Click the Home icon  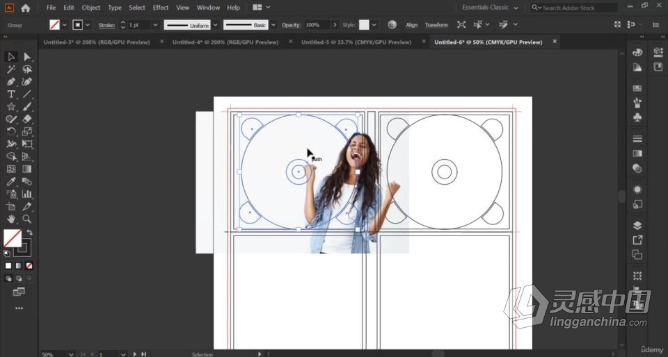click(x=26, y=8)
